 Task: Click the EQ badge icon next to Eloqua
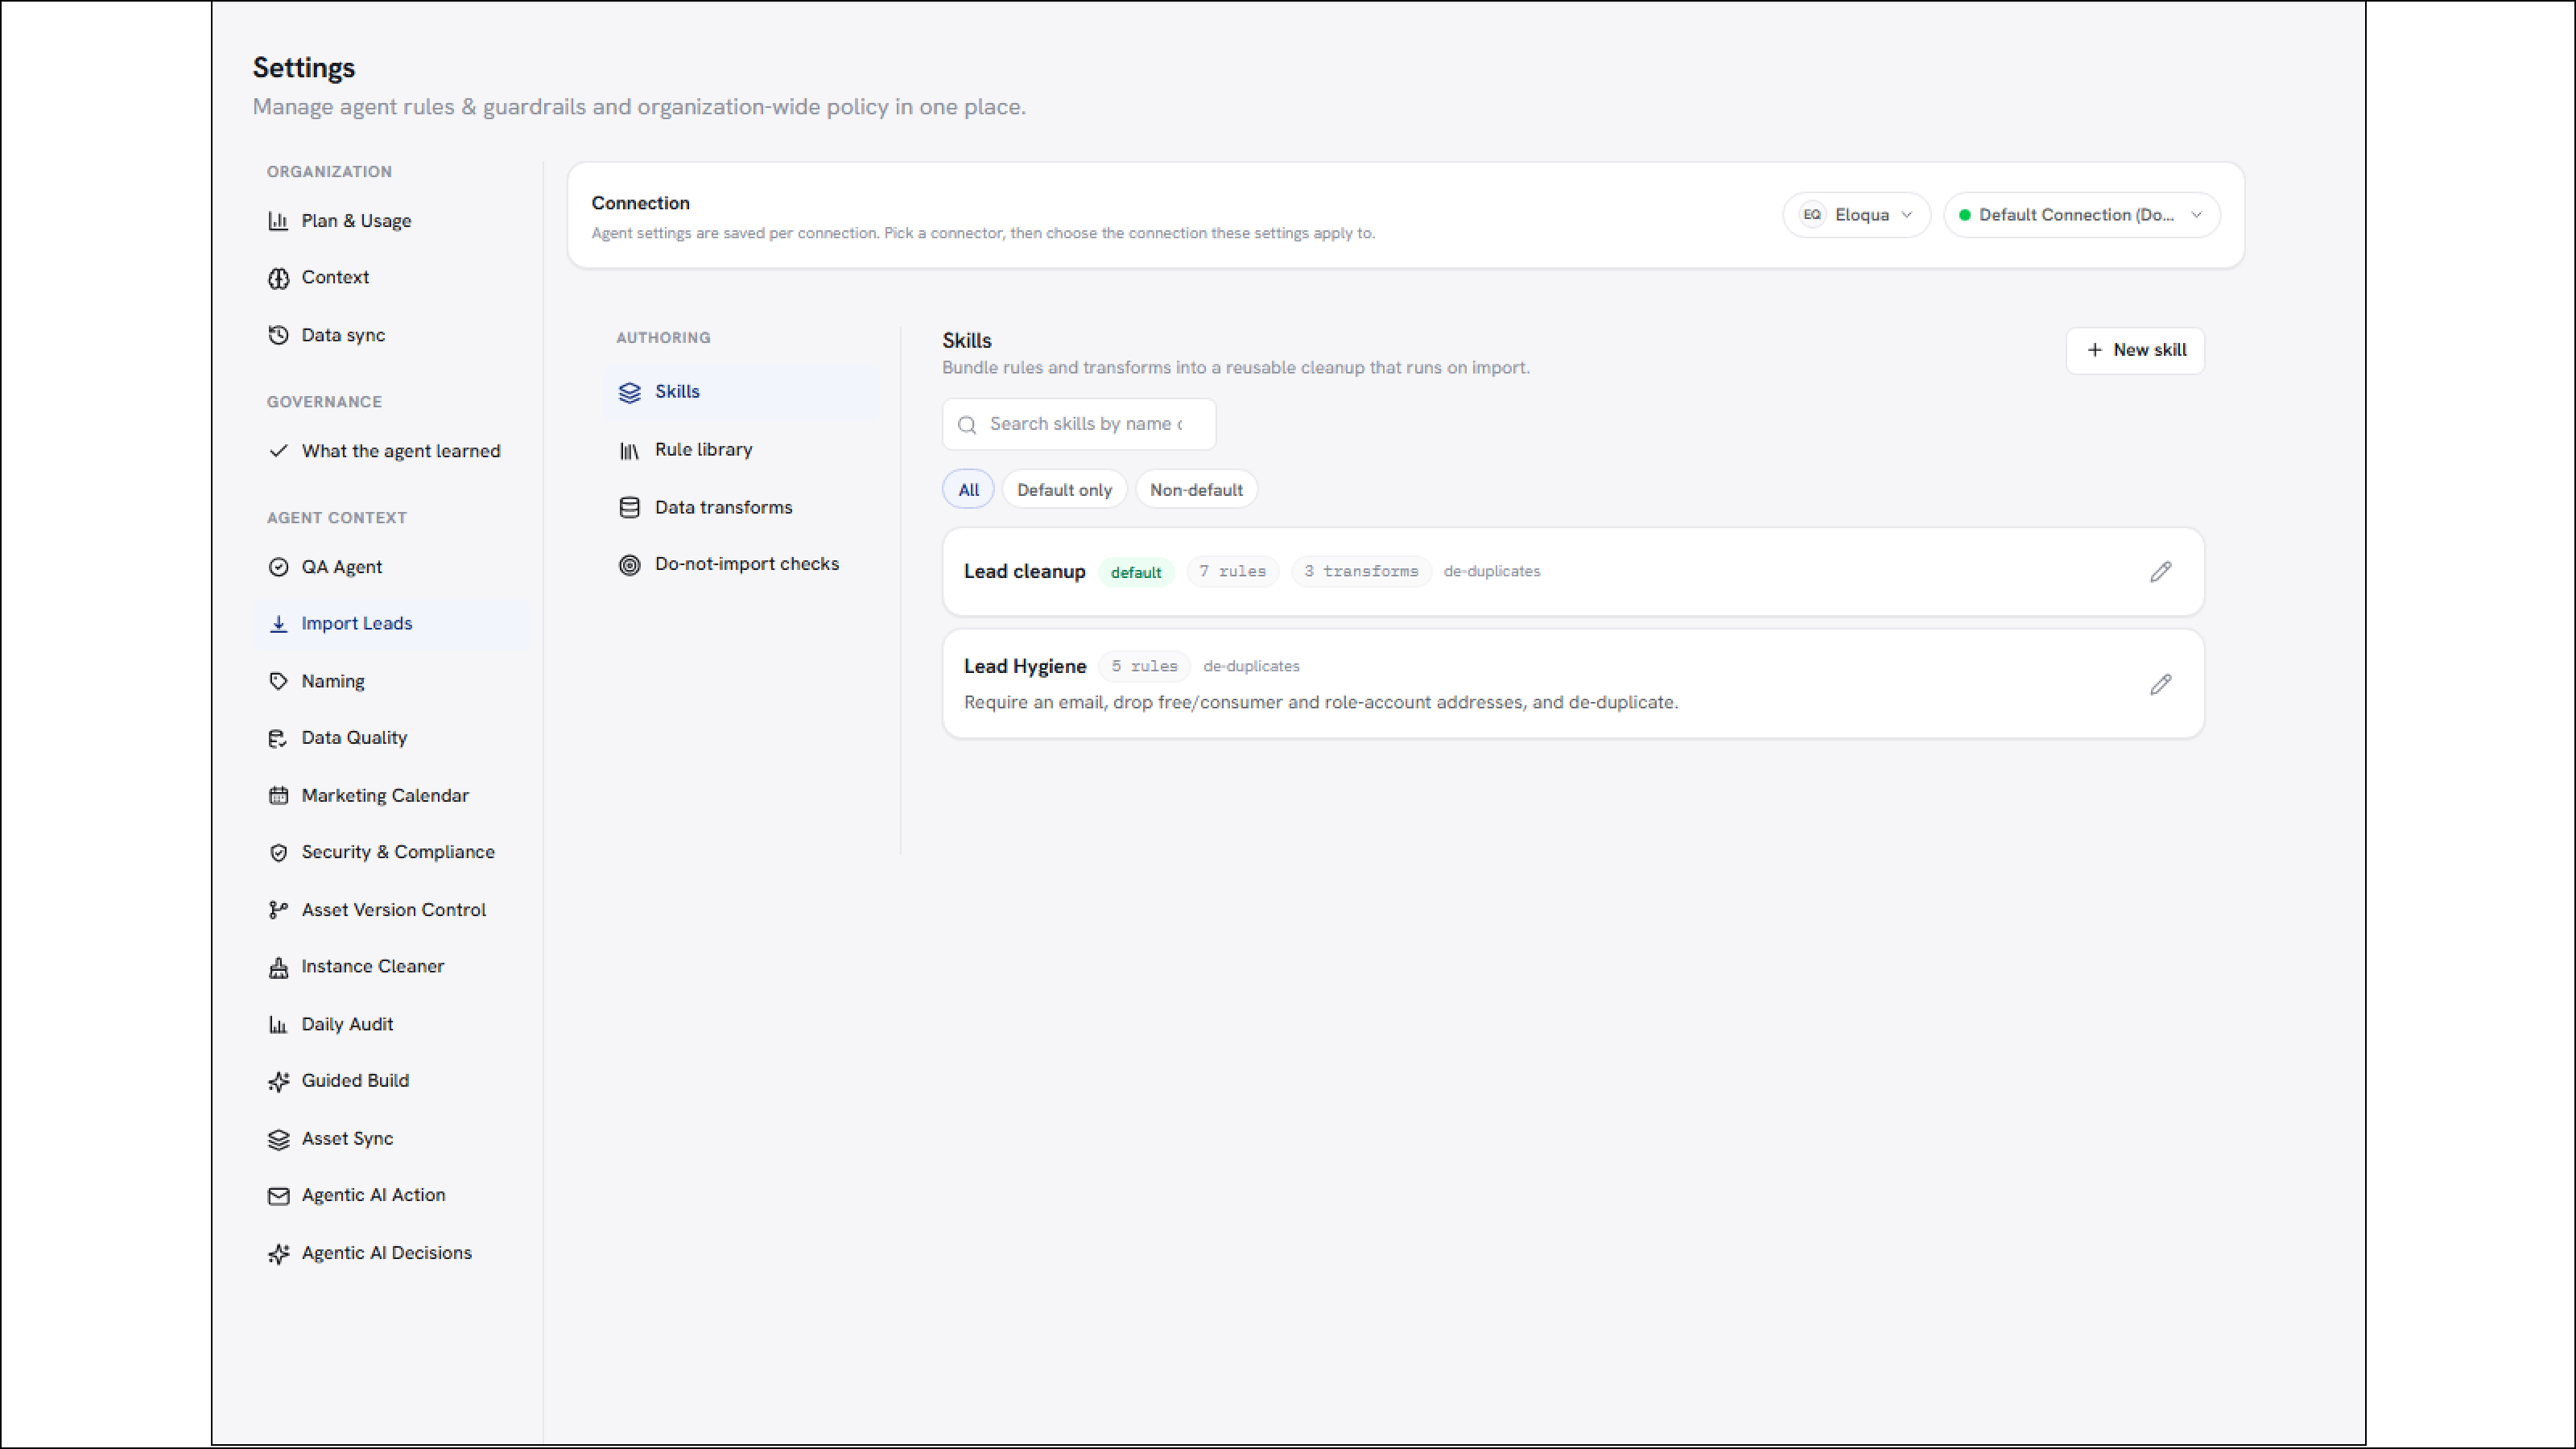[x=1811, y=215]
